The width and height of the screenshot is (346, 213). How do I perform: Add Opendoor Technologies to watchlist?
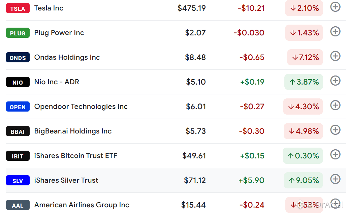[335, 105]
